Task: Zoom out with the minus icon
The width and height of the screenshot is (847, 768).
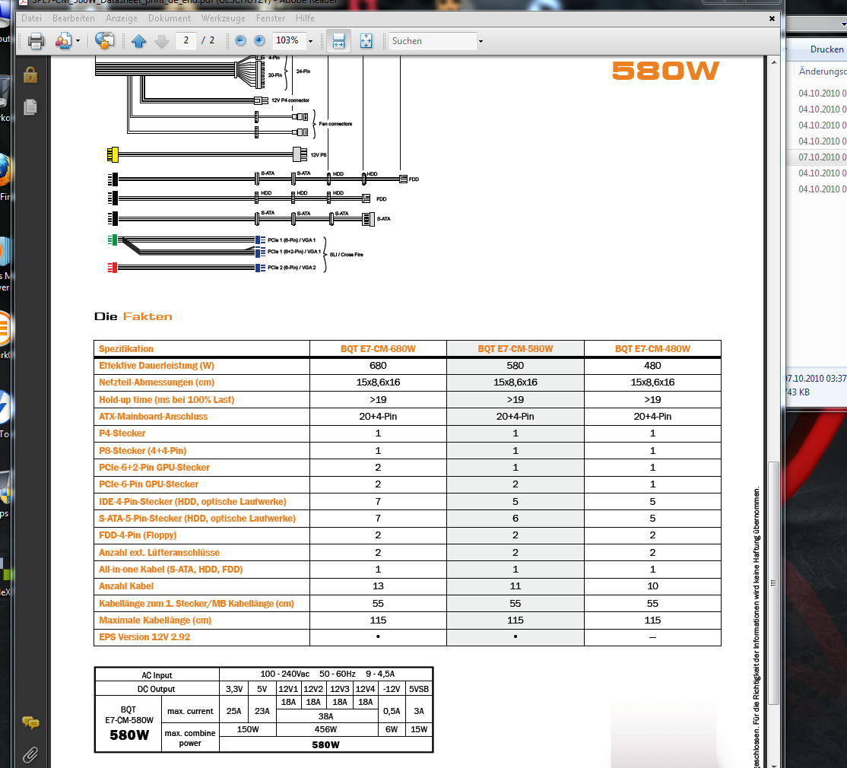Action: tap(240, 40)
